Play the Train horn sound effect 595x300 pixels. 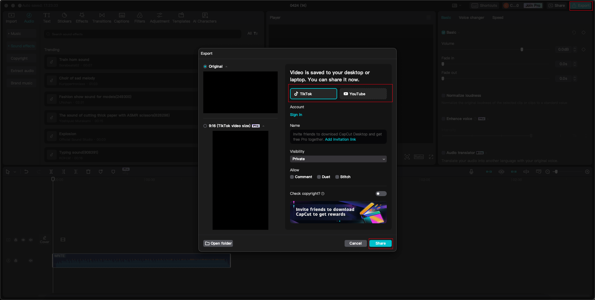[x=52, y=62]
